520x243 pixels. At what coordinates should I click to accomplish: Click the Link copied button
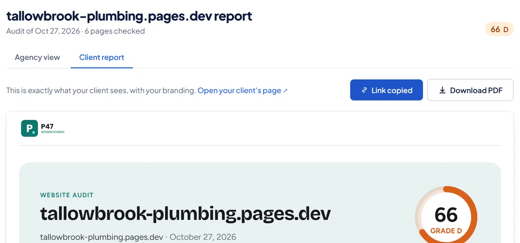[x=386, y=90]
